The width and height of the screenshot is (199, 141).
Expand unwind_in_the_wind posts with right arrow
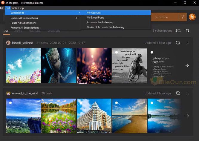(187, 116)
